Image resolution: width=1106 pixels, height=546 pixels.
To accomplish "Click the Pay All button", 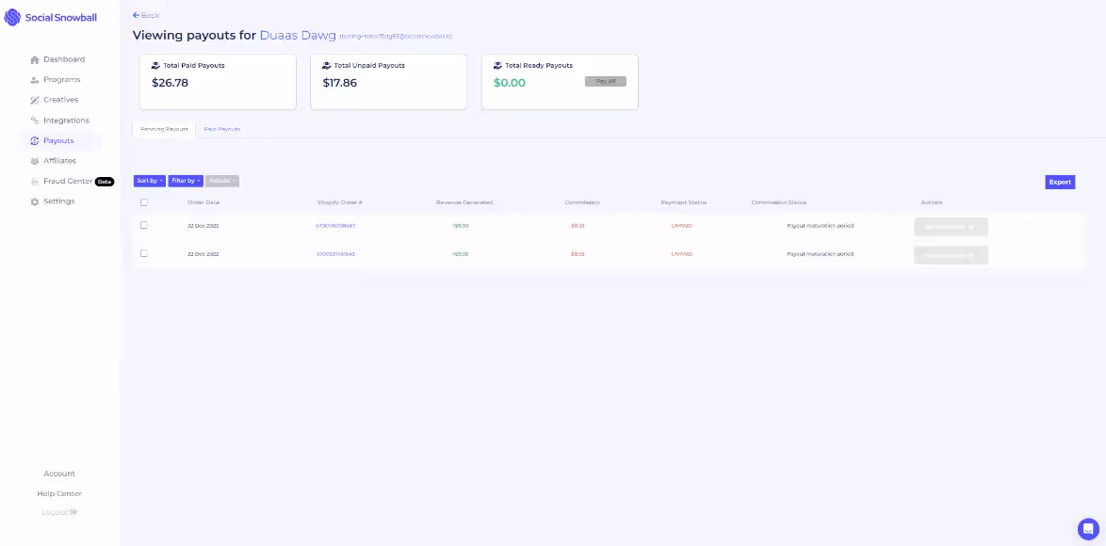I will [606, 81].
